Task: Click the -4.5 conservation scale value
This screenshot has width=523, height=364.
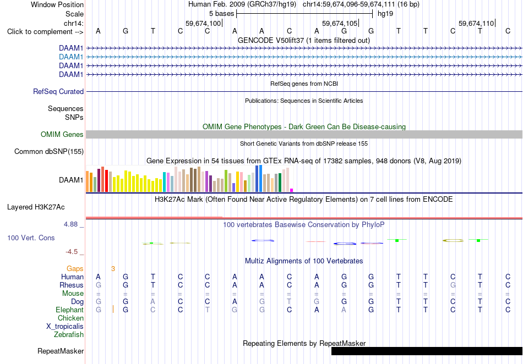Action: pos(72,252)
